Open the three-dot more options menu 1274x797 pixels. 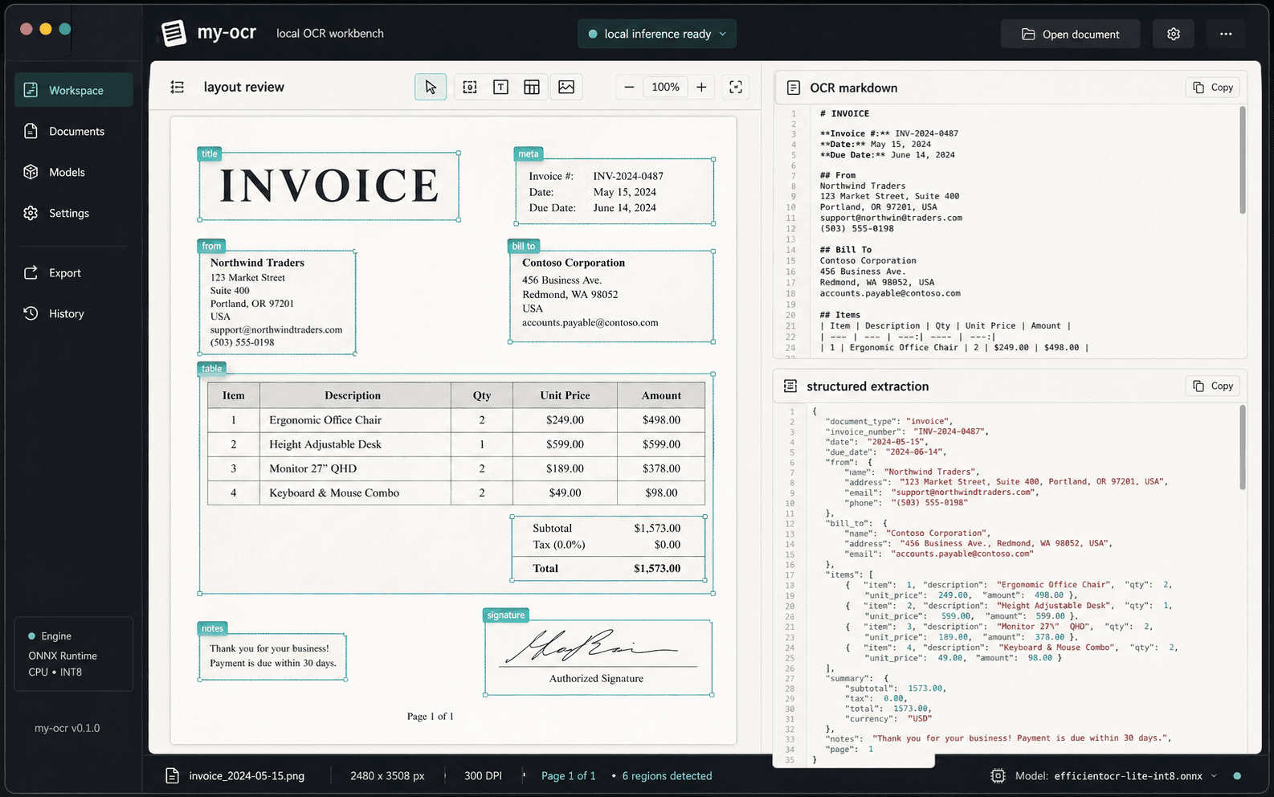pyautogui.click(x=1226, y=34)
